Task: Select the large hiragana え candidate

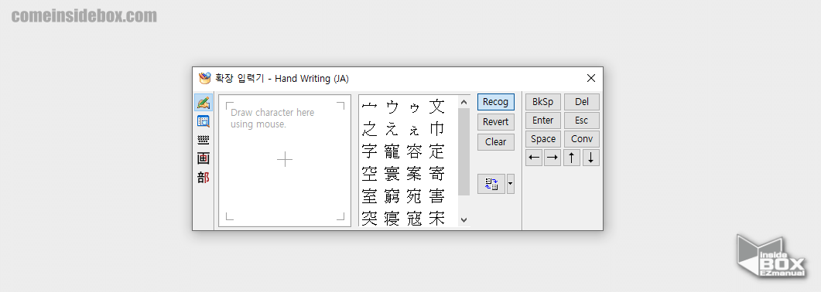Action: [x=392, y=129]
